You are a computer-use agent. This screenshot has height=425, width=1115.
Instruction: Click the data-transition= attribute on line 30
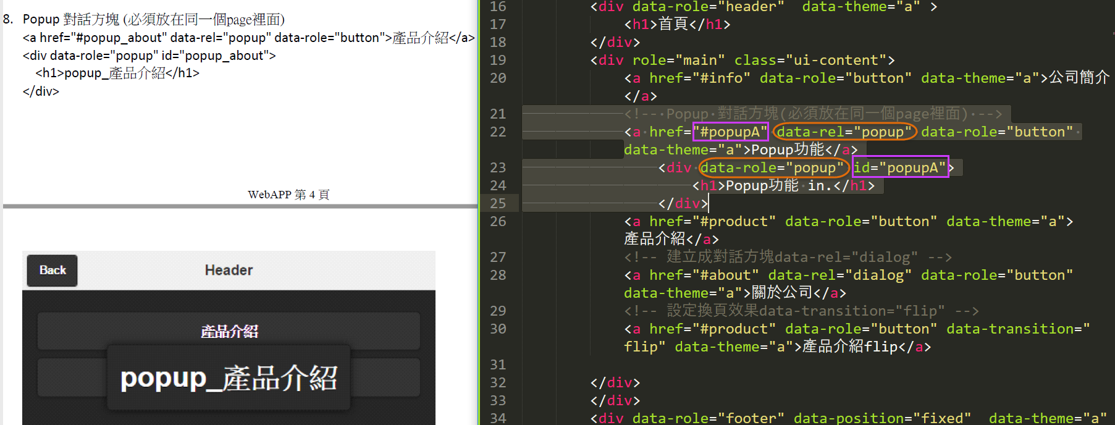pos(1018,329)
